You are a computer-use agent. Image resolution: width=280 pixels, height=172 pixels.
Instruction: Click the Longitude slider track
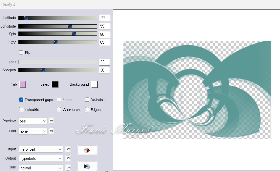[x=58, y=26]
